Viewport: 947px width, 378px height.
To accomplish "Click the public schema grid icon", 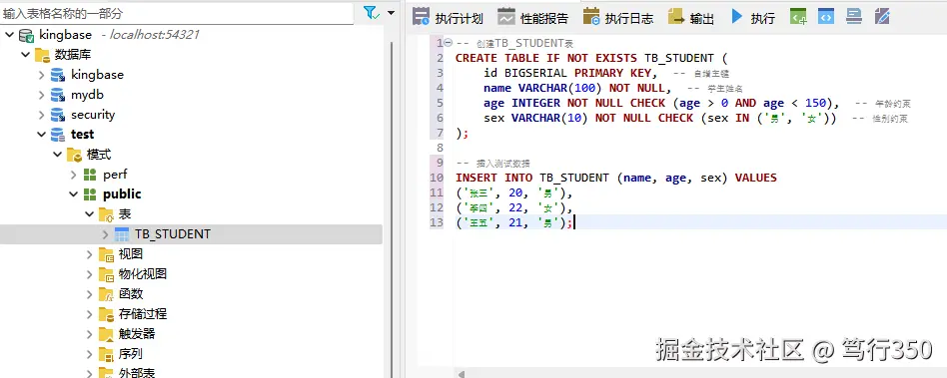I will 90,194.
